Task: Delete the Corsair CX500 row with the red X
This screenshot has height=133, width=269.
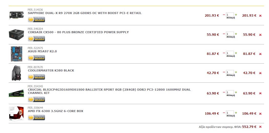Action: pyautogui.click(x=260, y=35)
